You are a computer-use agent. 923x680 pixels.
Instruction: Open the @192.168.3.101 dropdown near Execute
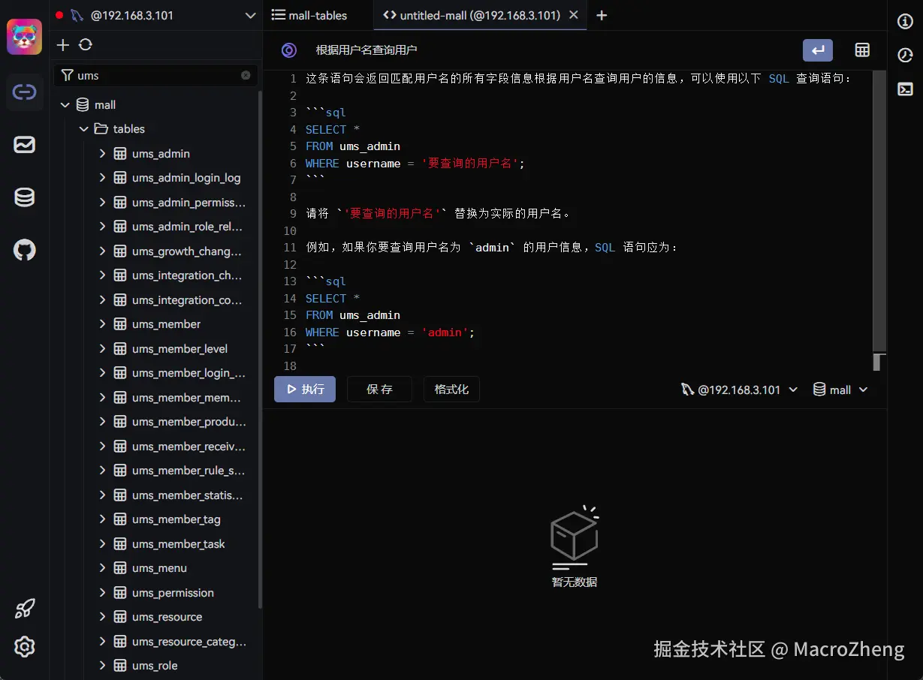(x=739, y=390)
